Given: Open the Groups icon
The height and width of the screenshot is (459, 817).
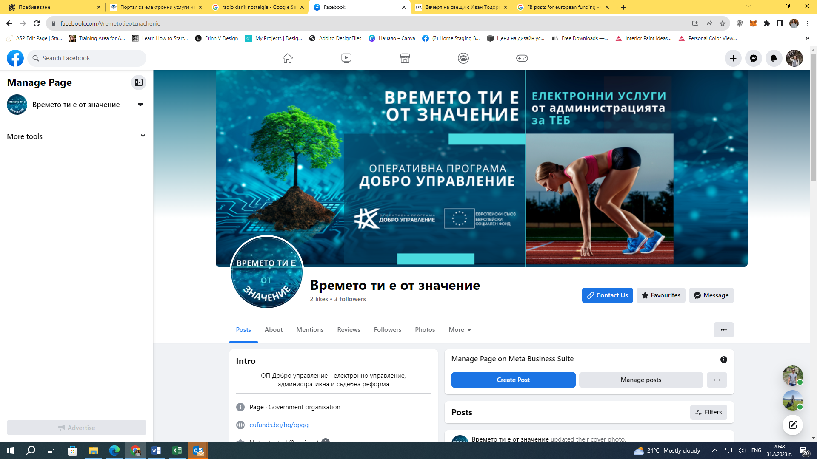Looking at the screenshot, I should point(463,58).
